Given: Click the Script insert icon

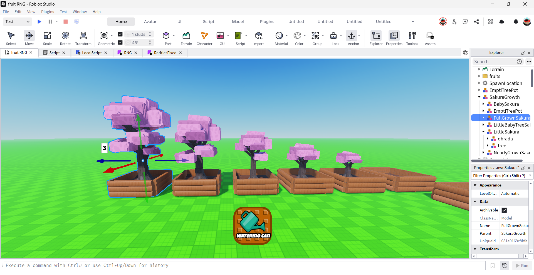Looking at the screenshot, I should click(238, 36).
